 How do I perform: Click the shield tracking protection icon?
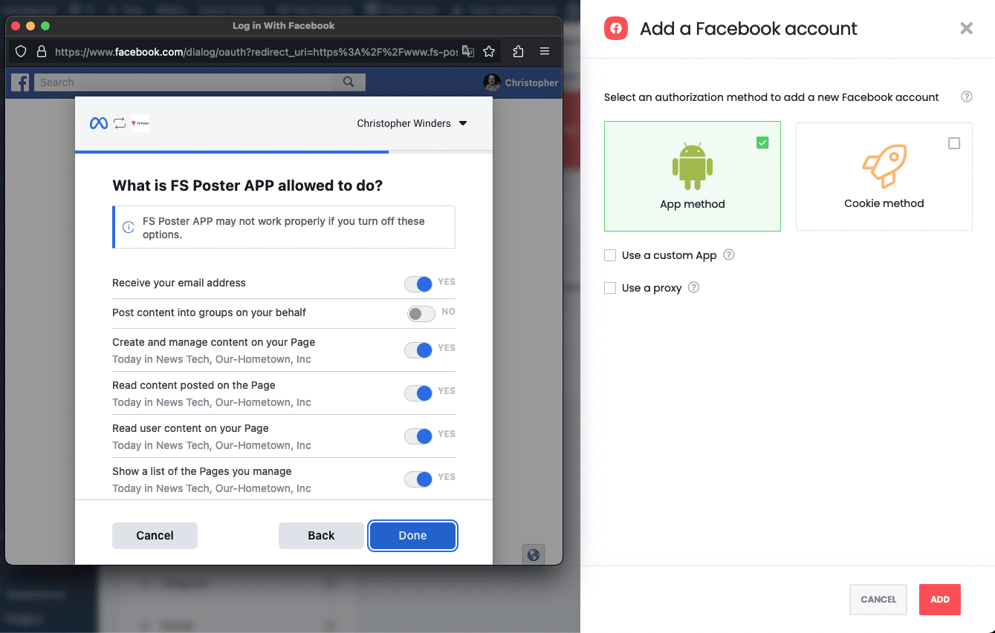coord(21,52)
